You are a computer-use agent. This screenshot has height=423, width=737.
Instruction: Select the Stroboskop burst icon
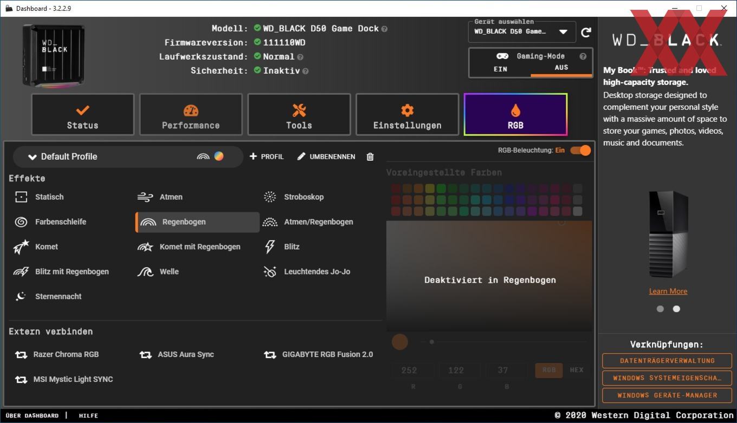pyautogui.click(x=270, y=197)
